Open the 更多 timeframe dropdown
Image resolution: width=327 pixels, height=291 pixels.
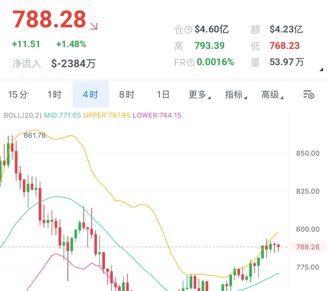(x=199, y=94)
